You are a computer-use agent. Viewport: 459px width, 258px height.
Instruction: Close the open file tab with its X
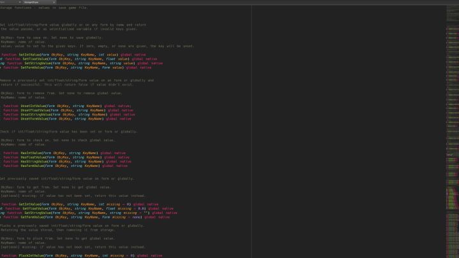pyautogui.click(x=54, y=2)
